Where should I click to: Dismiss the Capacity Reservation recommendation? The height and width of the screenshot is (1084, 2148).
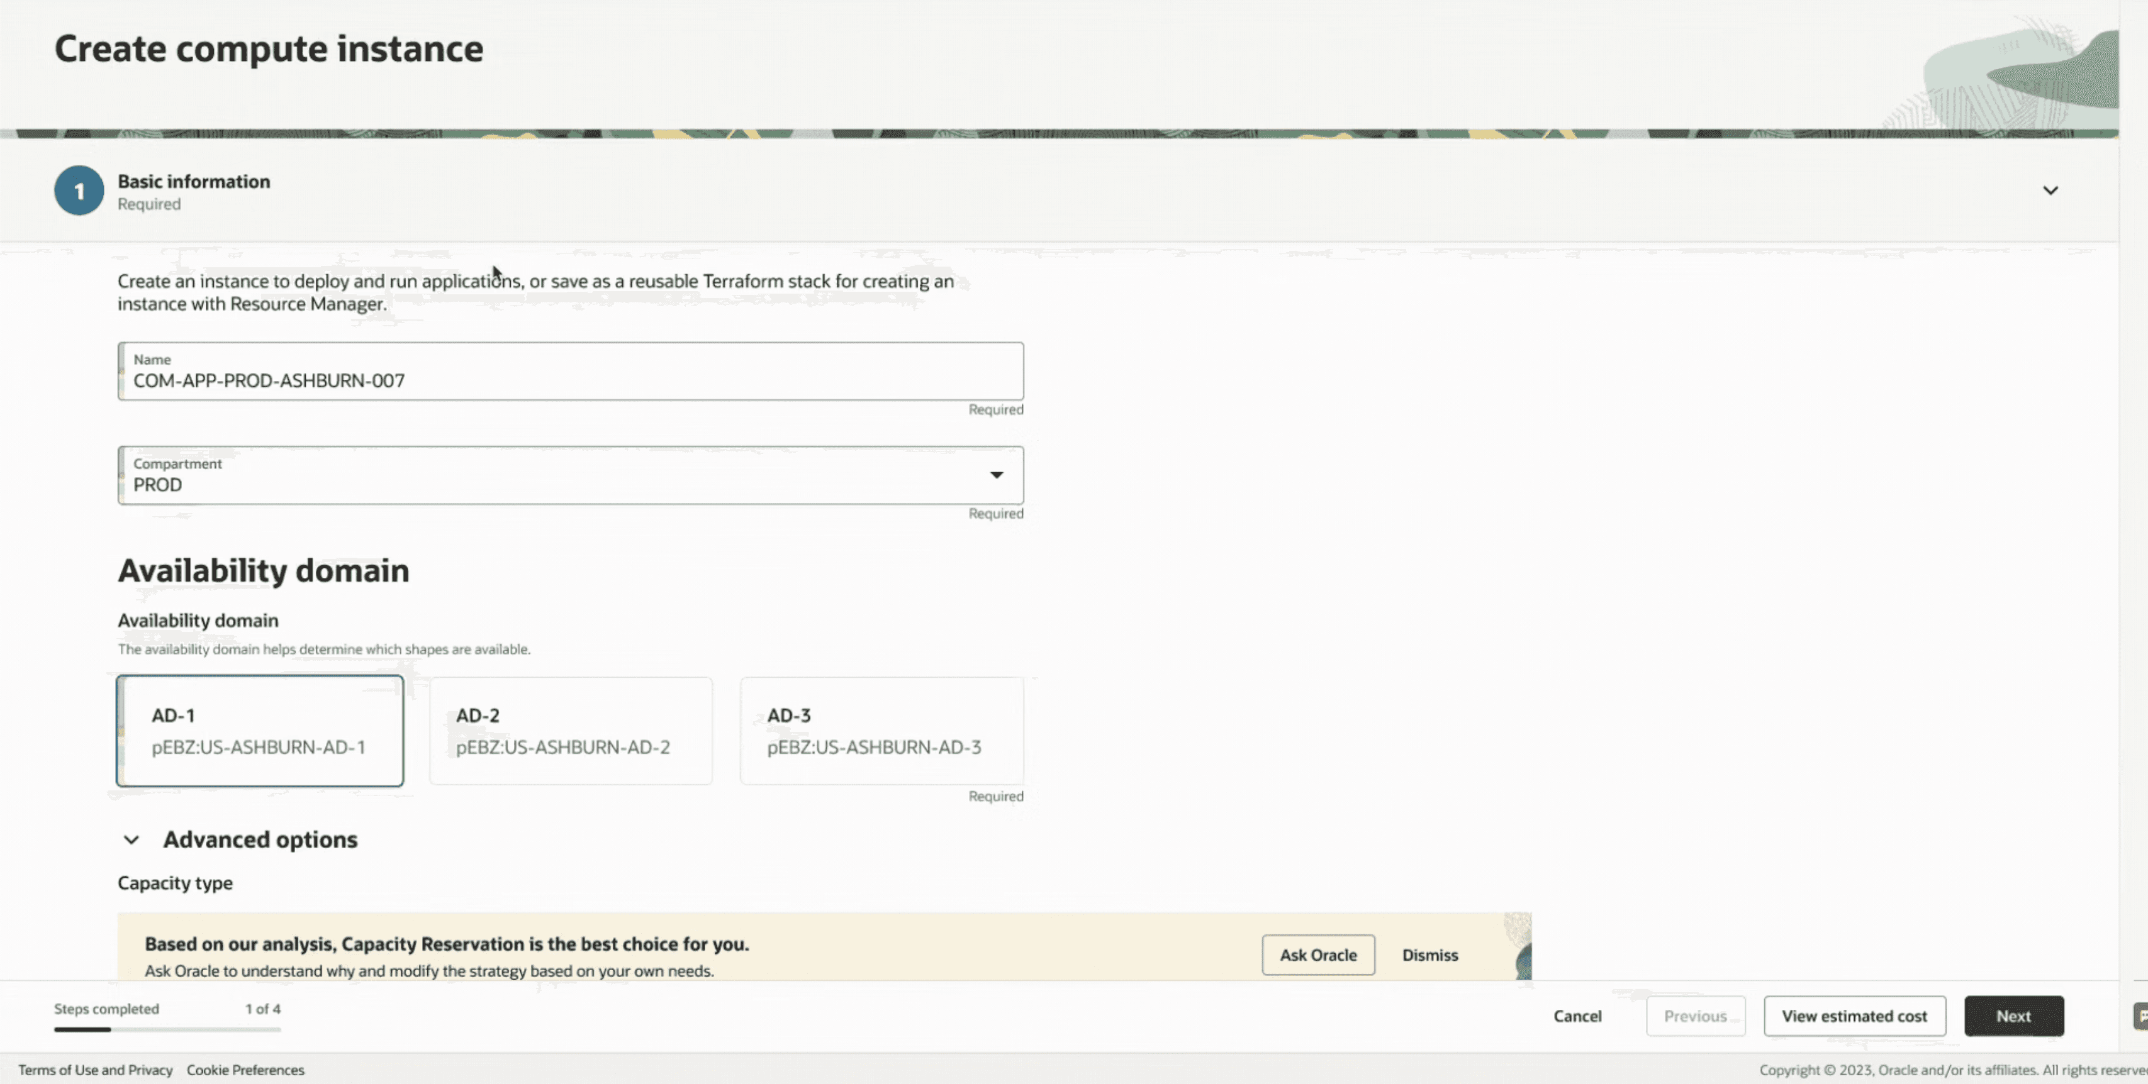coord(1429,955)
